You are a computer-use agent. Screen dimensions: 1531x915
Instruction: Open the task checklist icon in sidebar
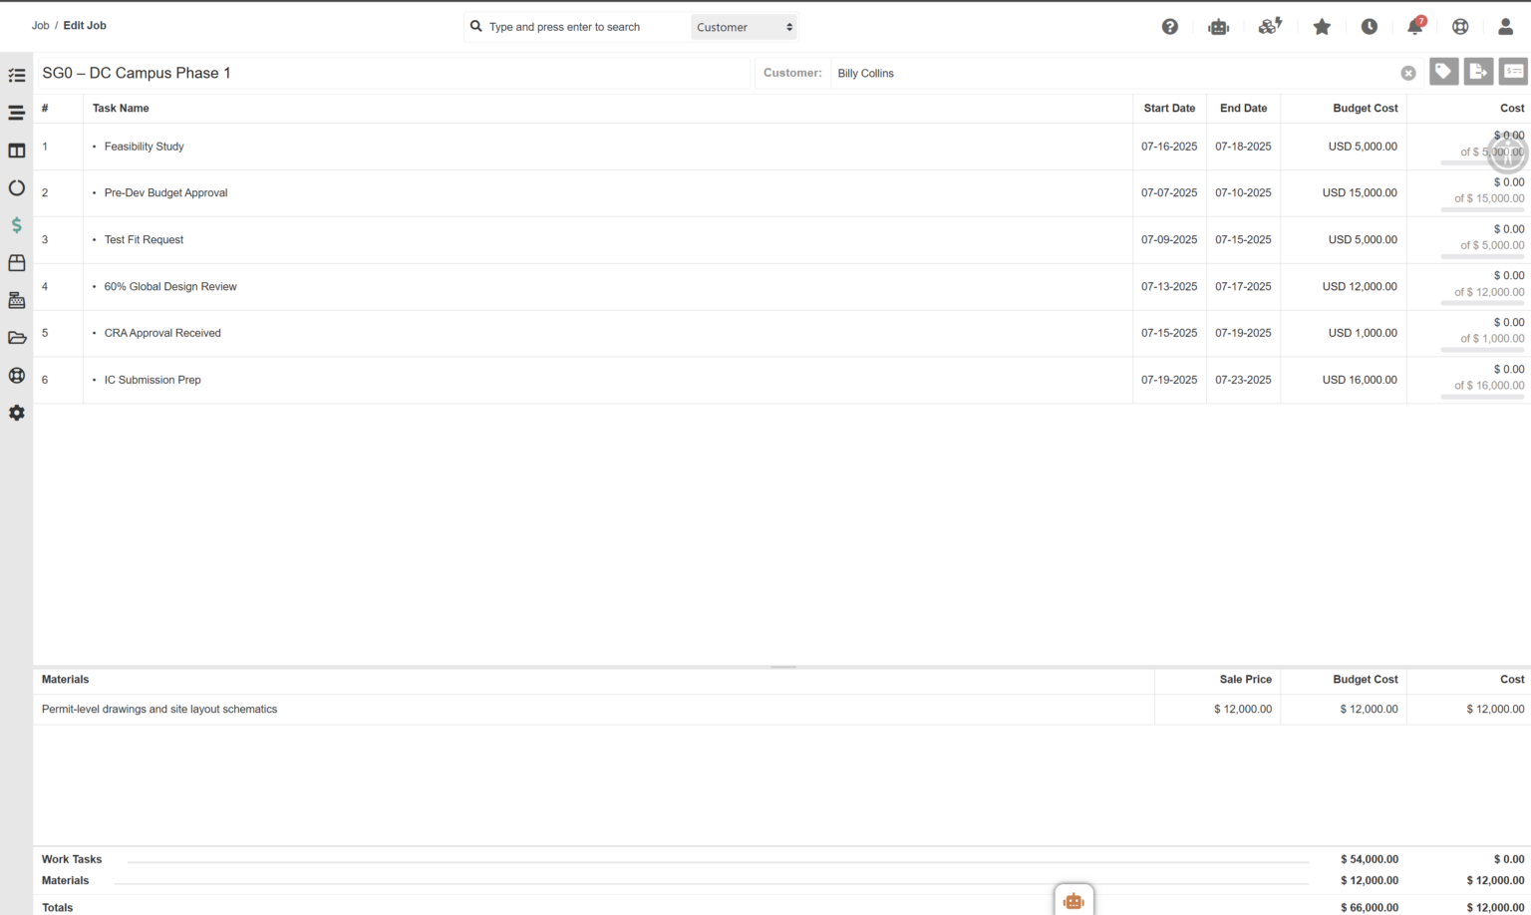click(16, 76)
